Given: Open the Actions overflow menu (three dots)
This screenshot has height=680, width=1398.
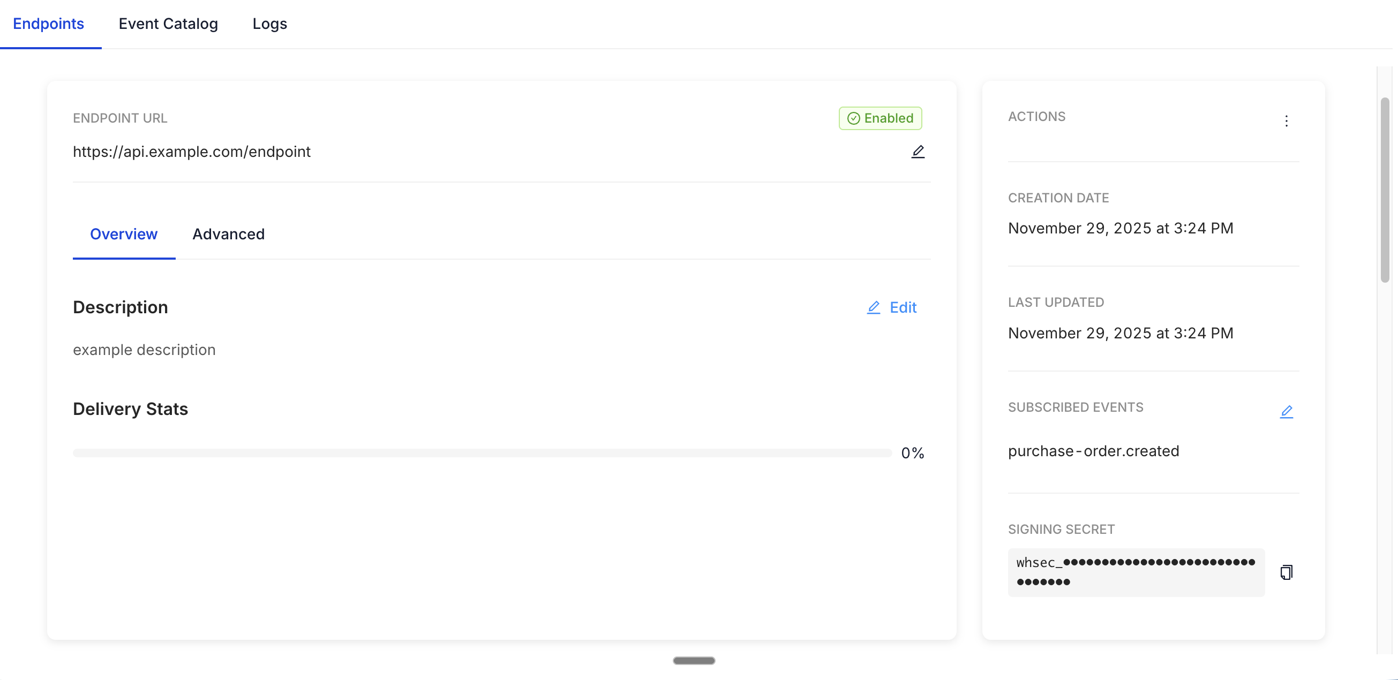Looking at the screenshot, I should click(1287, 120).
